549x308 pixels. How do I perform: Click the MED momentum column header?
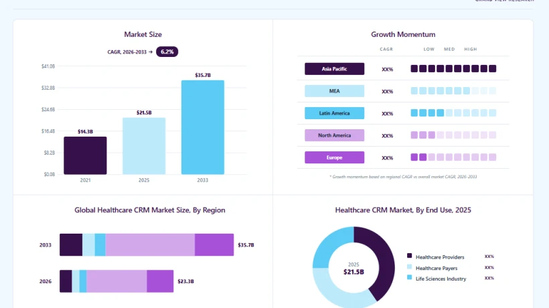tap(449, 50)
